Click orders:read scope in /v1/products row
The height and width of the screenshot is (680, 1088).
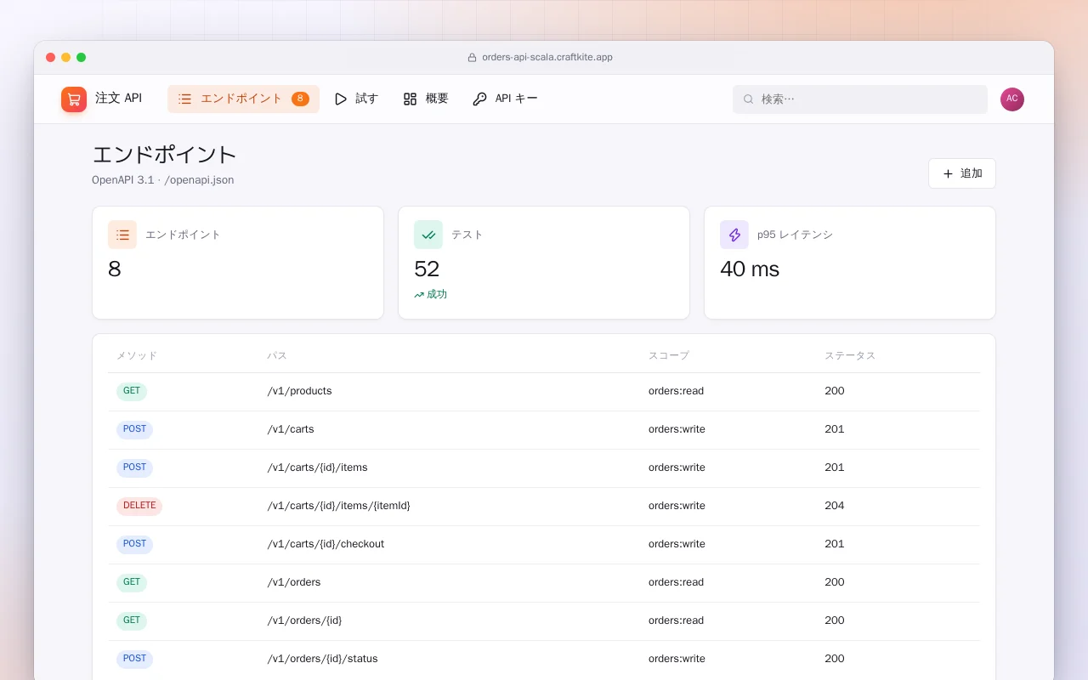pos(676,391)
